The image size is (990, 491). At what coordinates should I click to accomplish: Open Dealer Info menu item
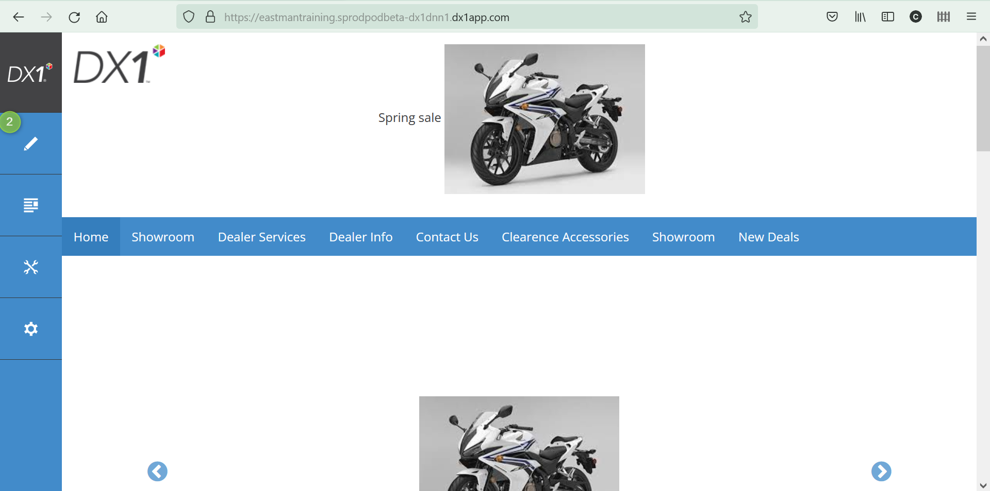pyautogui.click(x=361, y=237)
